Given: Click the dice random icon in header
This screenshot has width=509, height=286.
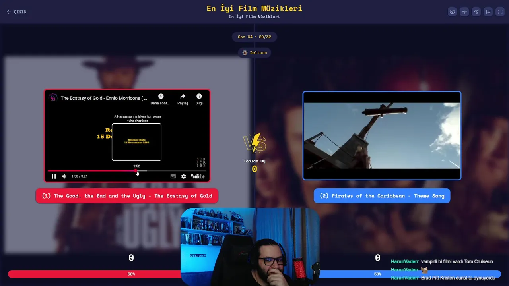Looking at the screenshot, I should coord(464,12).
